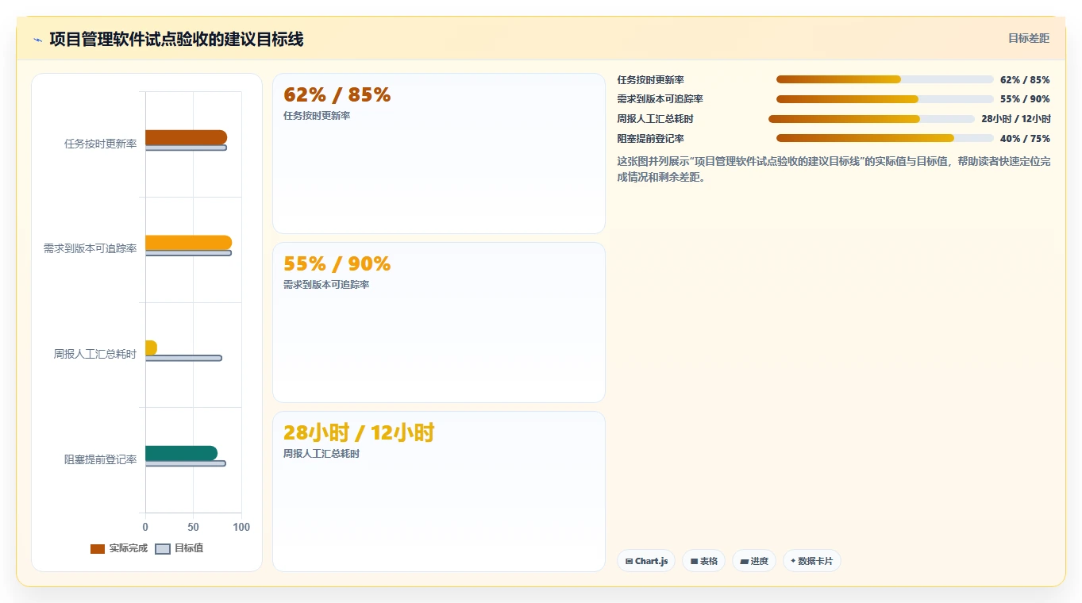Screen dimensions: 1082x603
Task: Toggle the 实际完成 legend swatch in chart
Action: [98, 549]
